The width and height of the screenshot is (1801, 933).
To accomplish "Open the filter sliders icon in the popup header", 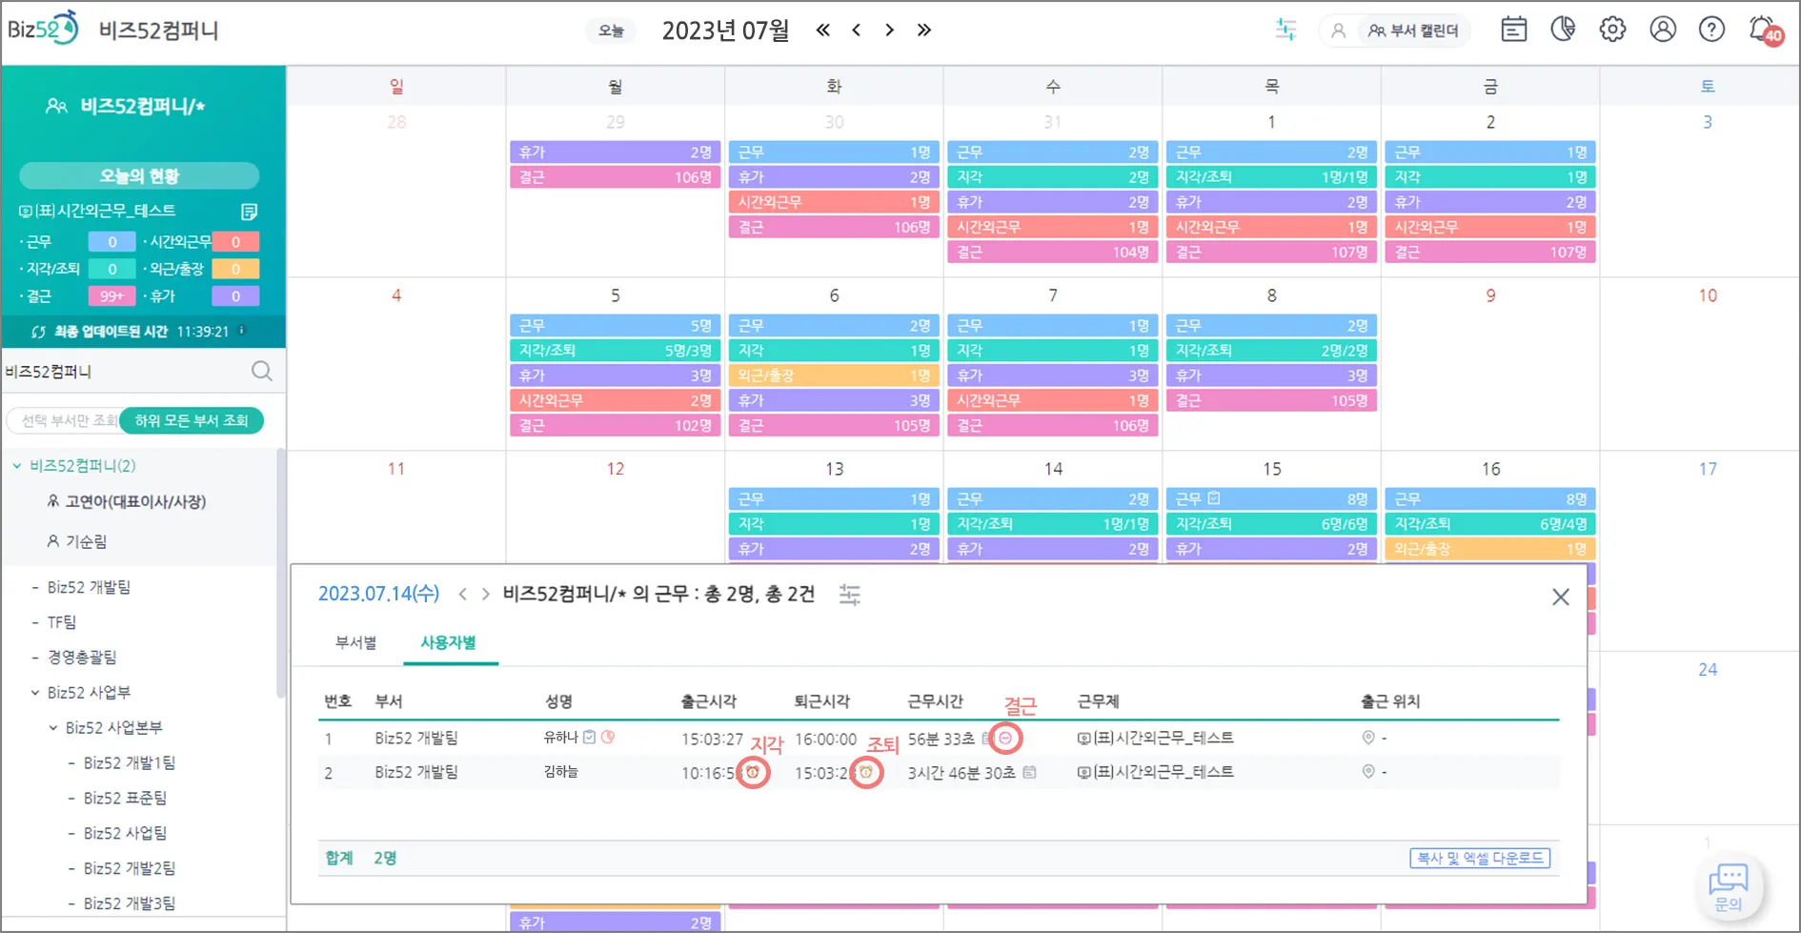I will coord(849,595).
